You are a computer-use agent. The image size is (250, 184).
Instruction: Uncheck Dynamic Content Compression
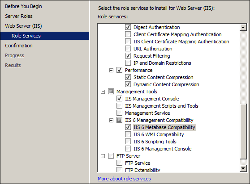(128, 84)
